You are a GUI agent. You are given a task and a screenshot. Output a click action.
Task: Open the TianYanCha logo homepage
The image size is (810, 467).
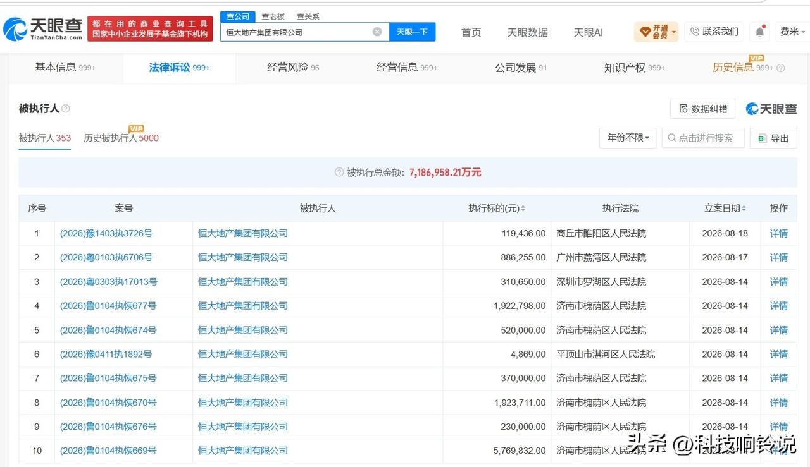click(x=43, y=28)
